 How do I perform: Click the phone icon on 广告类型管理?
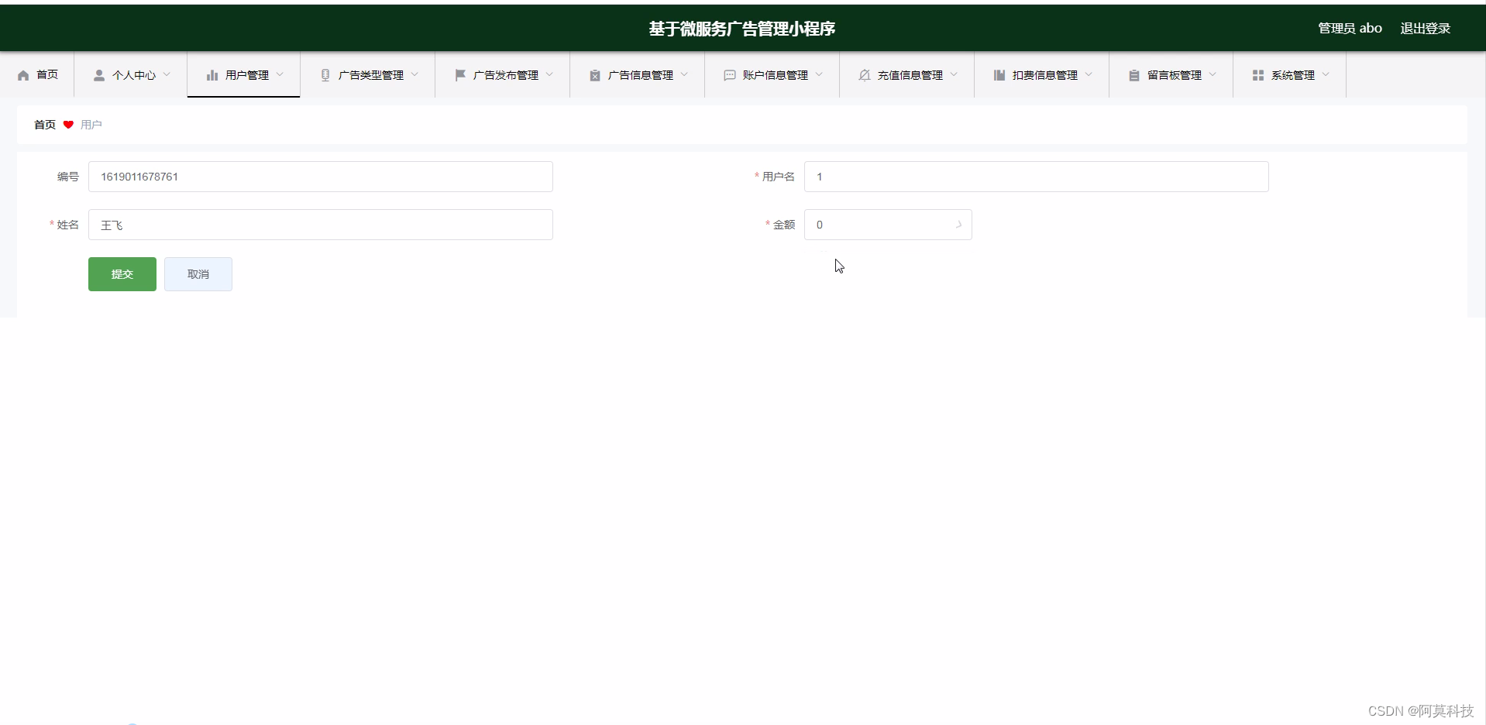(x=325, y=75)
